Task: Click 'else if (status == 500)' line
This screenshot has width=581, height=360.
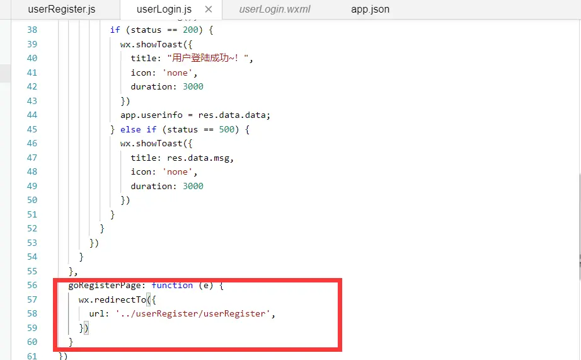Action: point(185,129)
